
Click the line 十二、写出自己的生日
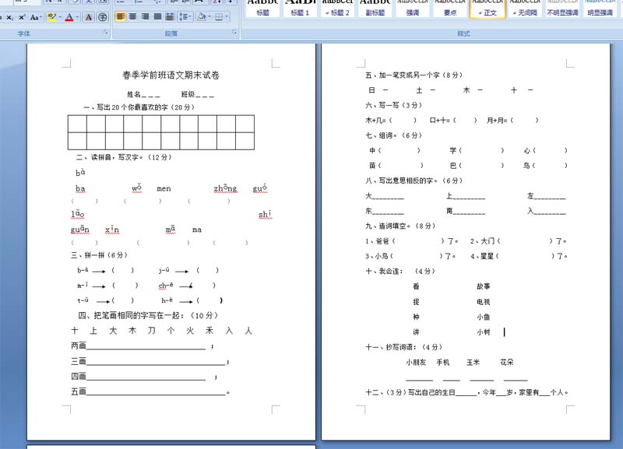466,392
